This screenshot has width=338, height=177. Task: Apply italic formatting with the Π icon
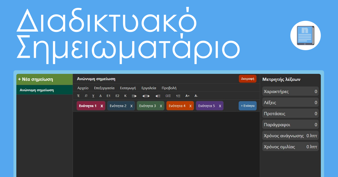point(86,96)
